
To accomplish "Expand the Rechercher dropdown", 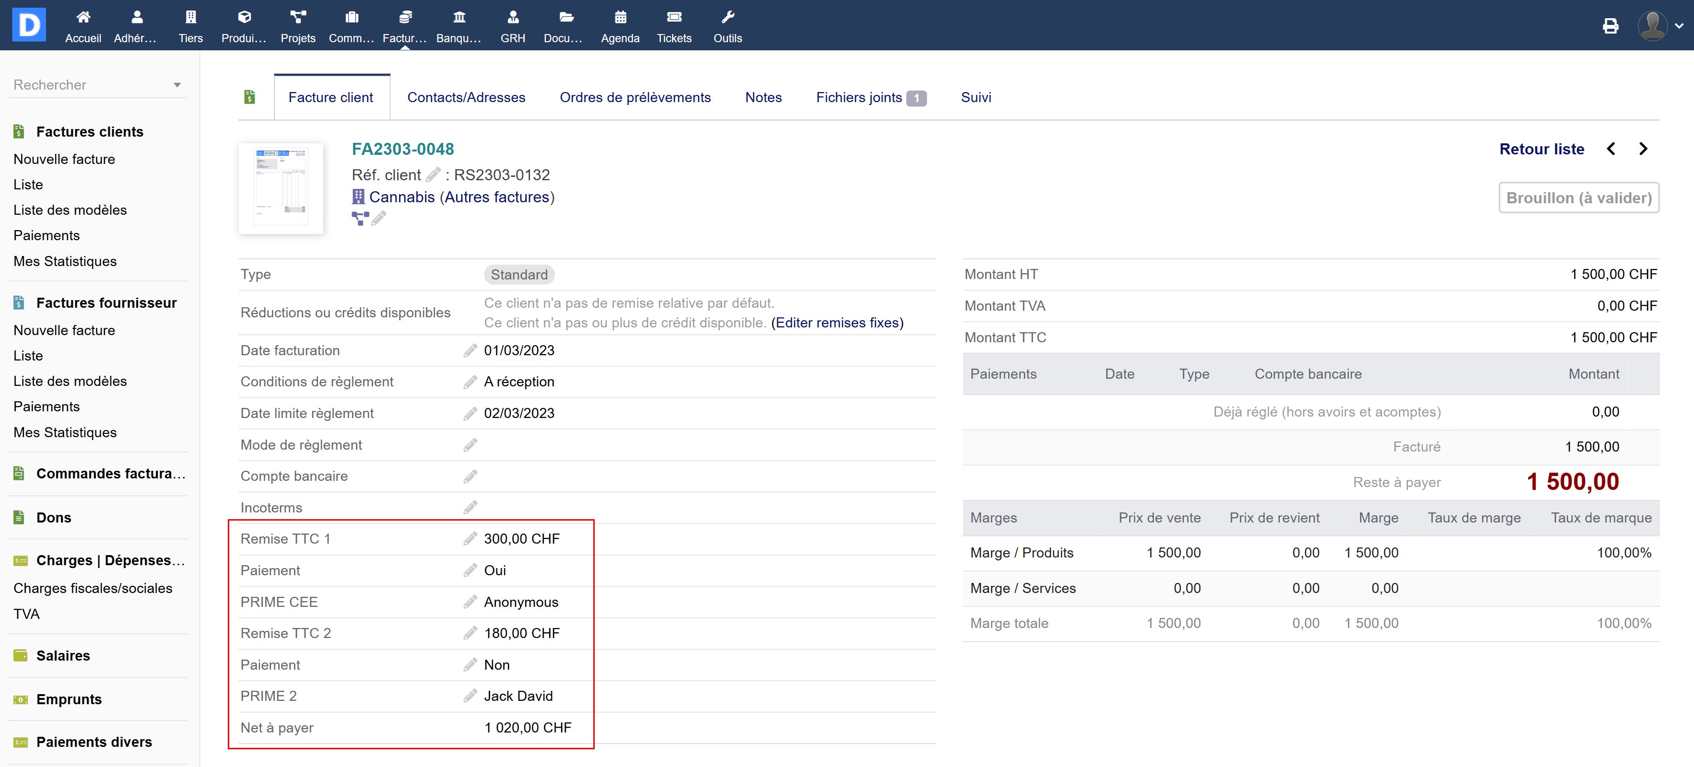I will point(177,85).
